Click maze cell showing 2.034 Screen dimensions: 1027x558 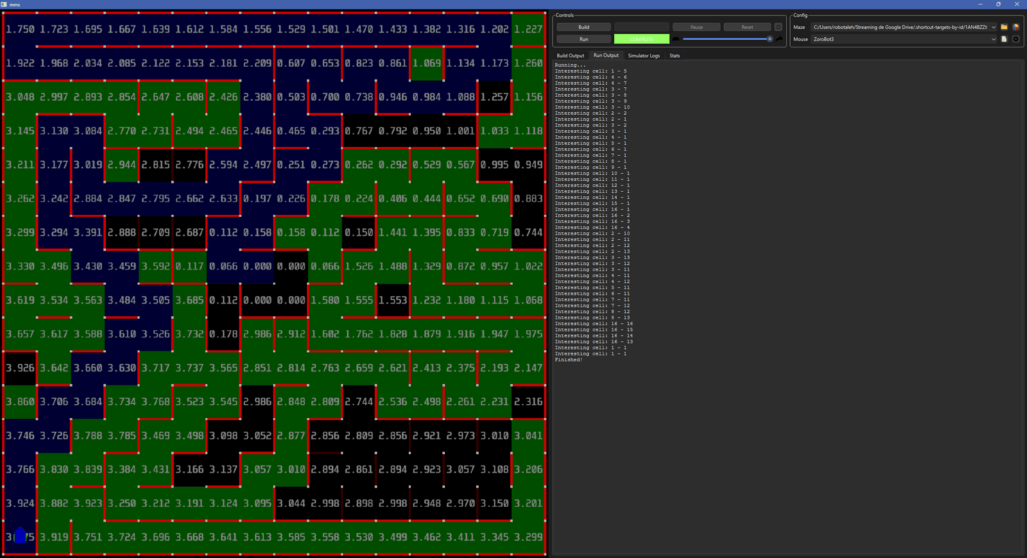[x=88, y=63]
